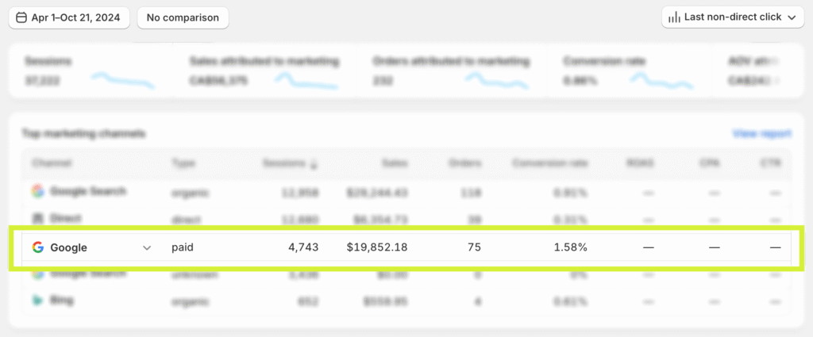This screenshot has width=813, height=337.
Task: Click the calendar icon in date range button
Action: coord(21,17)
